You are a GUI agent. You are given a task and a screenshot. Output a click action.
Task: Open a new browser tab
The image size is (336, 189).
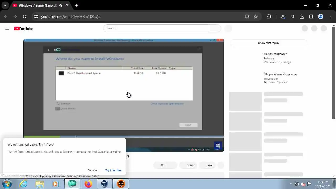tap(77, 5)
